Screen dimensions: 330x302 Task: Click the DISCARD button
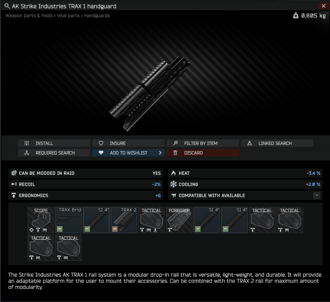(x=203, y=153)
